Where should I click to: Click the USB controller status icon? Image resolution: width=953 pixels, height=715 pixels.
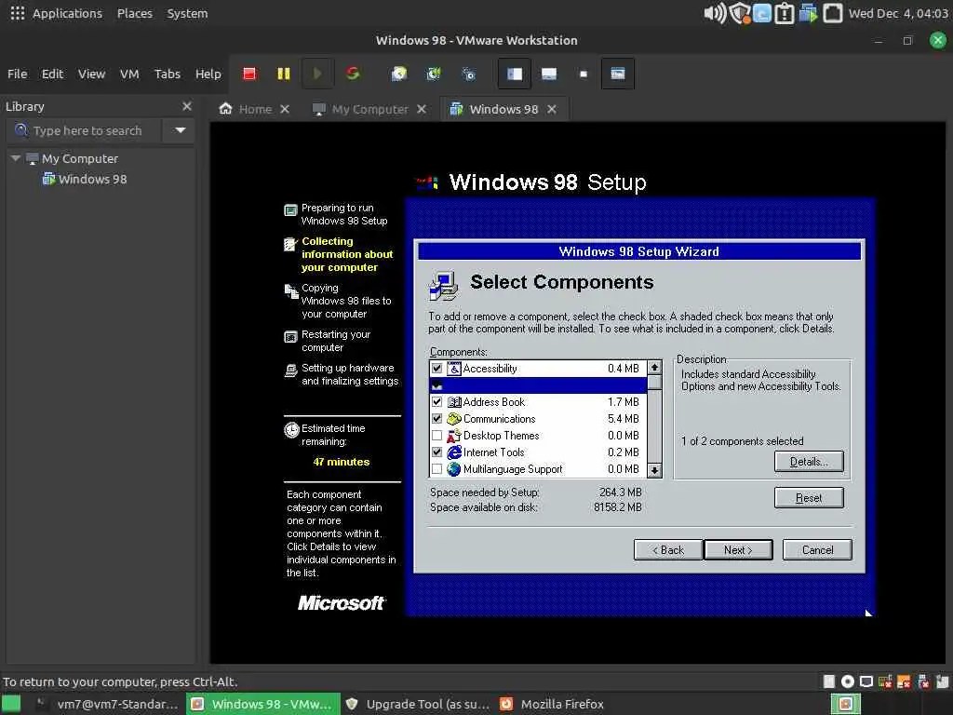pyautogui.click(x=923, y=681)
